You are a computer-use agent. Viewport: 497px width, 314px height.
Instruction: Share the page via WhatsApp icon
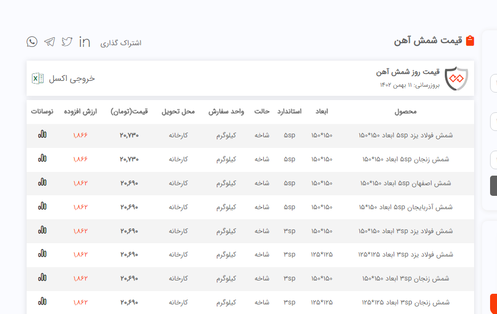click(x=32, y=42)
